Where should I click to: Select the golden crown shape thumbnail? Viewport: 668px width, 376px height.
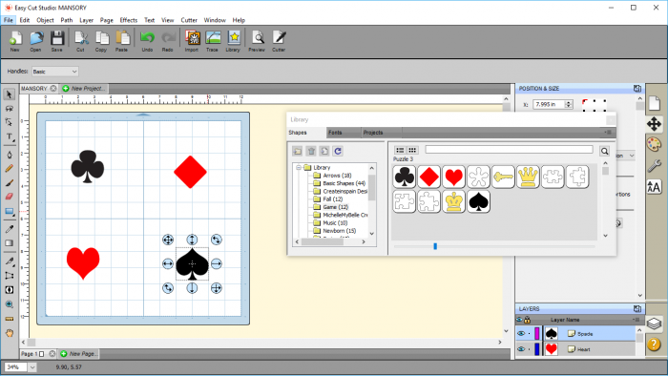coord(528,177)
